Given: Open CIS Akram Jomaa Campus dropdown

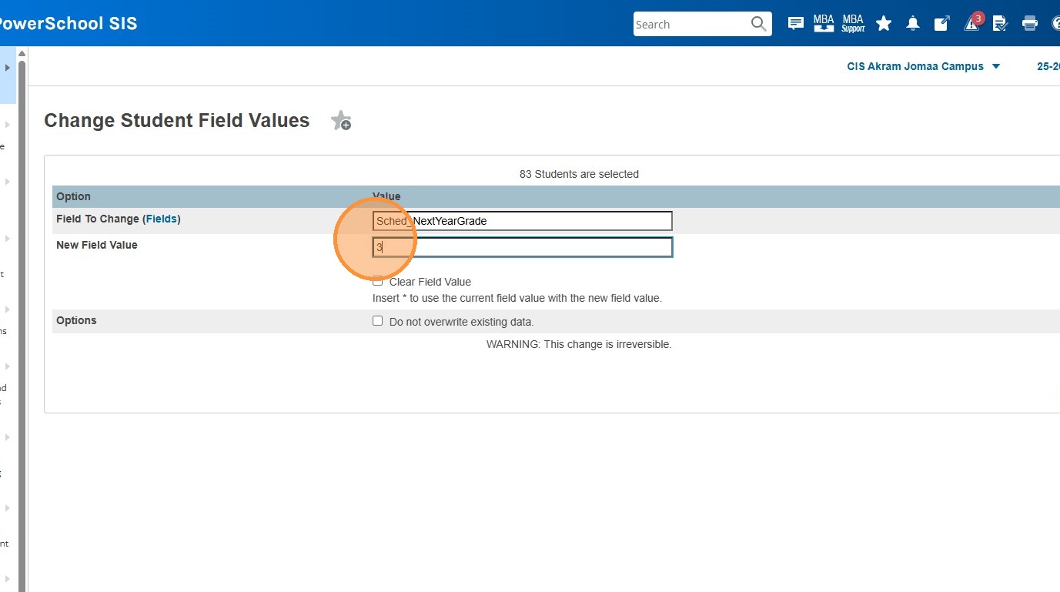Looking at the screenshot, I should pyautogui.click(x=923, y=66).
